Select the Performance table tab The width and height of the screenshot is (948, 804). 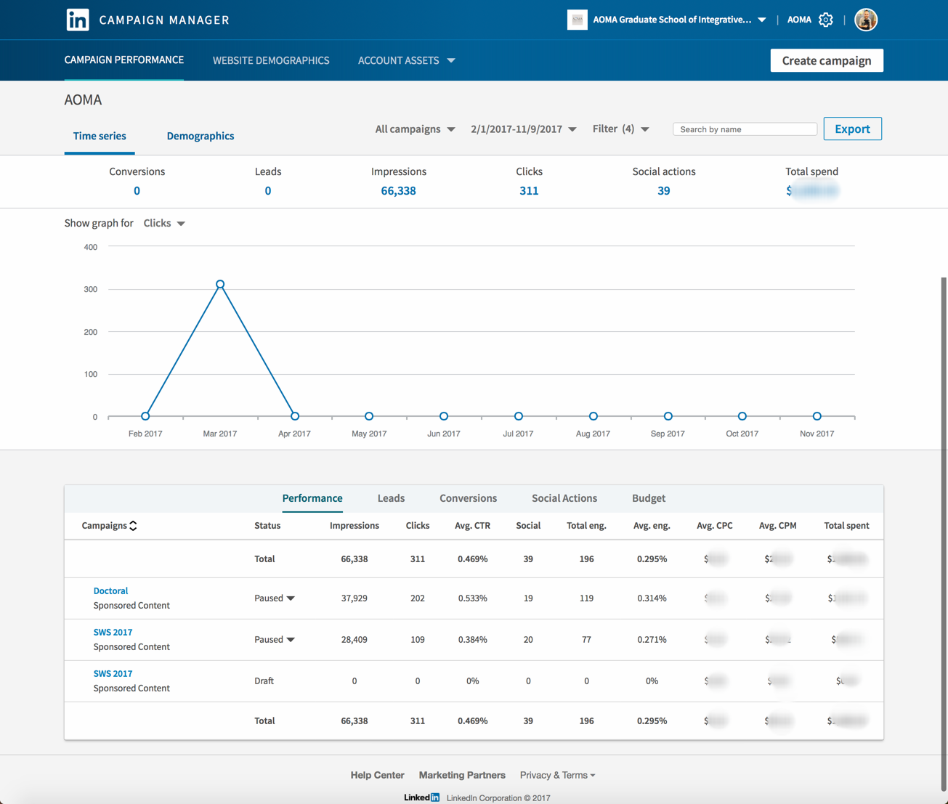click(x=312, y=498)
